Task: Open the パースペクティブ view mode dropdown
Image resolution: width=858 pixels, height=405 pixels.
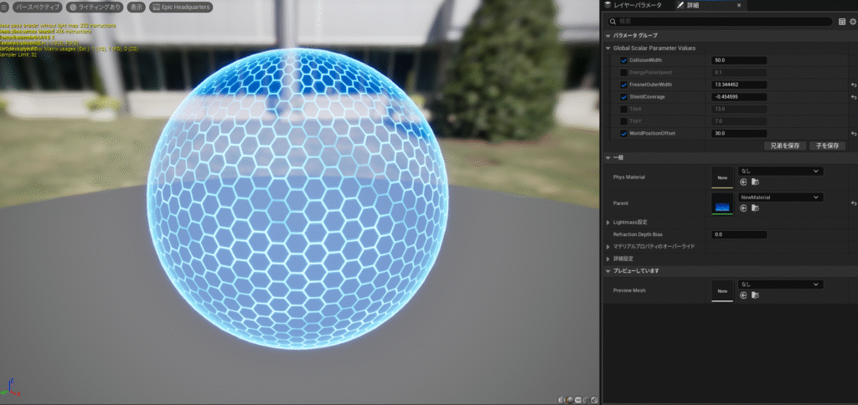Action: (x=37, y=8)
